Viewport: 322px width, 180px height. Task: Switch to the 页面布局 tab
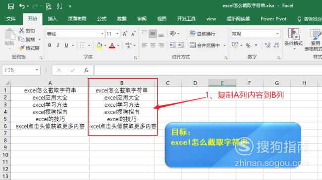click(x=77, y=19)
